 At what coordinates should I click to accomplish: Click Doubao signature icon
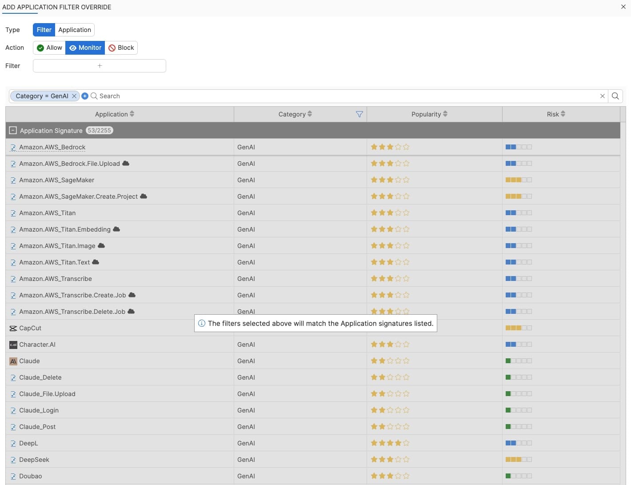pyautogui.click(x=13, y=477)
